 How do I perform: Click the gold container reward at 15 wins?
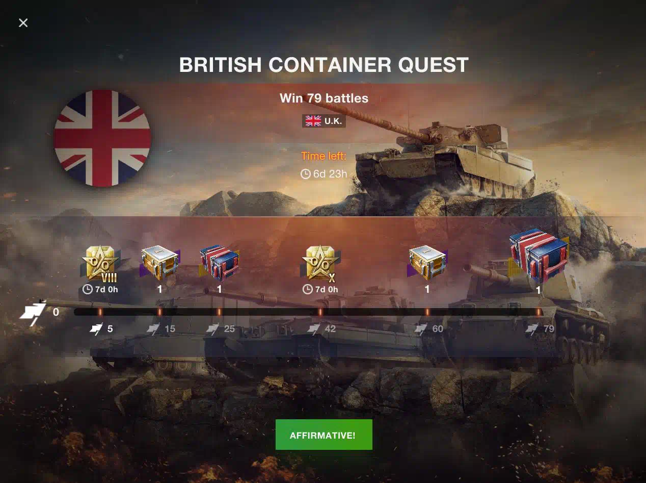[159, 263]
